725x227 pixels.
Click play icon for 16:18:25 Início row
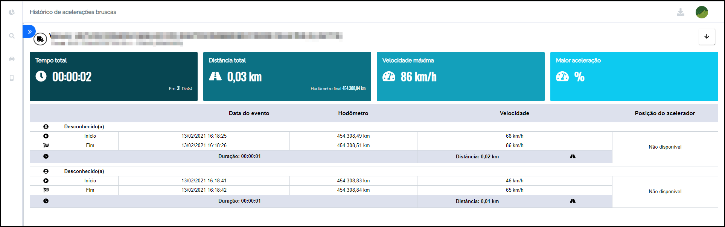[x=46, y=136]
